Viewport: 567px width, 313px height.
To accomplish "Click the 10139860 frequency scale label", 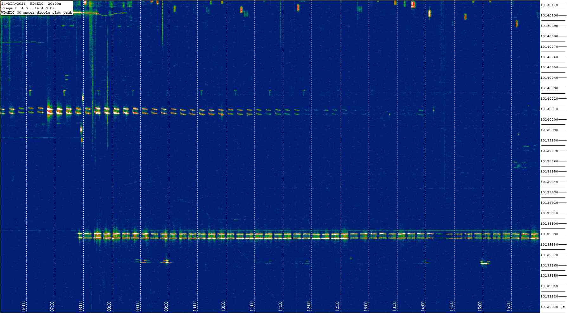I will click(x=549, y=266).
